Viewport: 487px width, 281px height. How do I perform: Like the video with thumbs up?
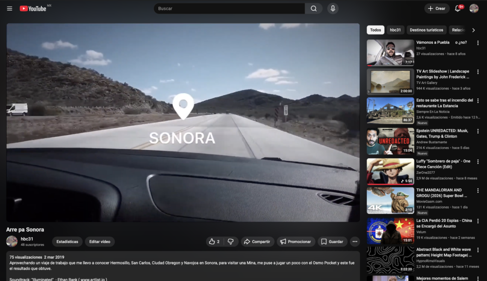point(214,242)
